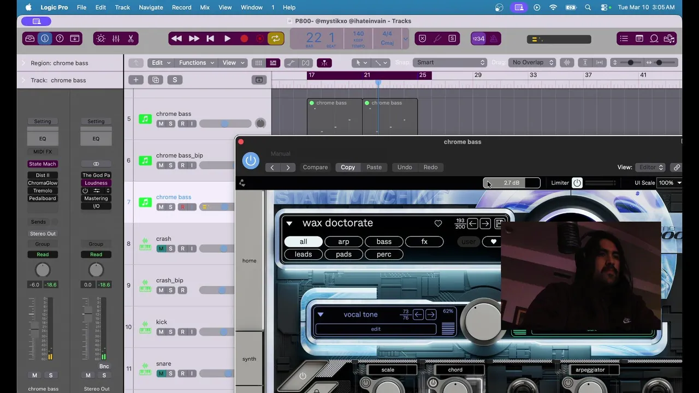Screen dimensions: 699x393
Task: Start playback with the Play button
Action: tap(227, 39)
